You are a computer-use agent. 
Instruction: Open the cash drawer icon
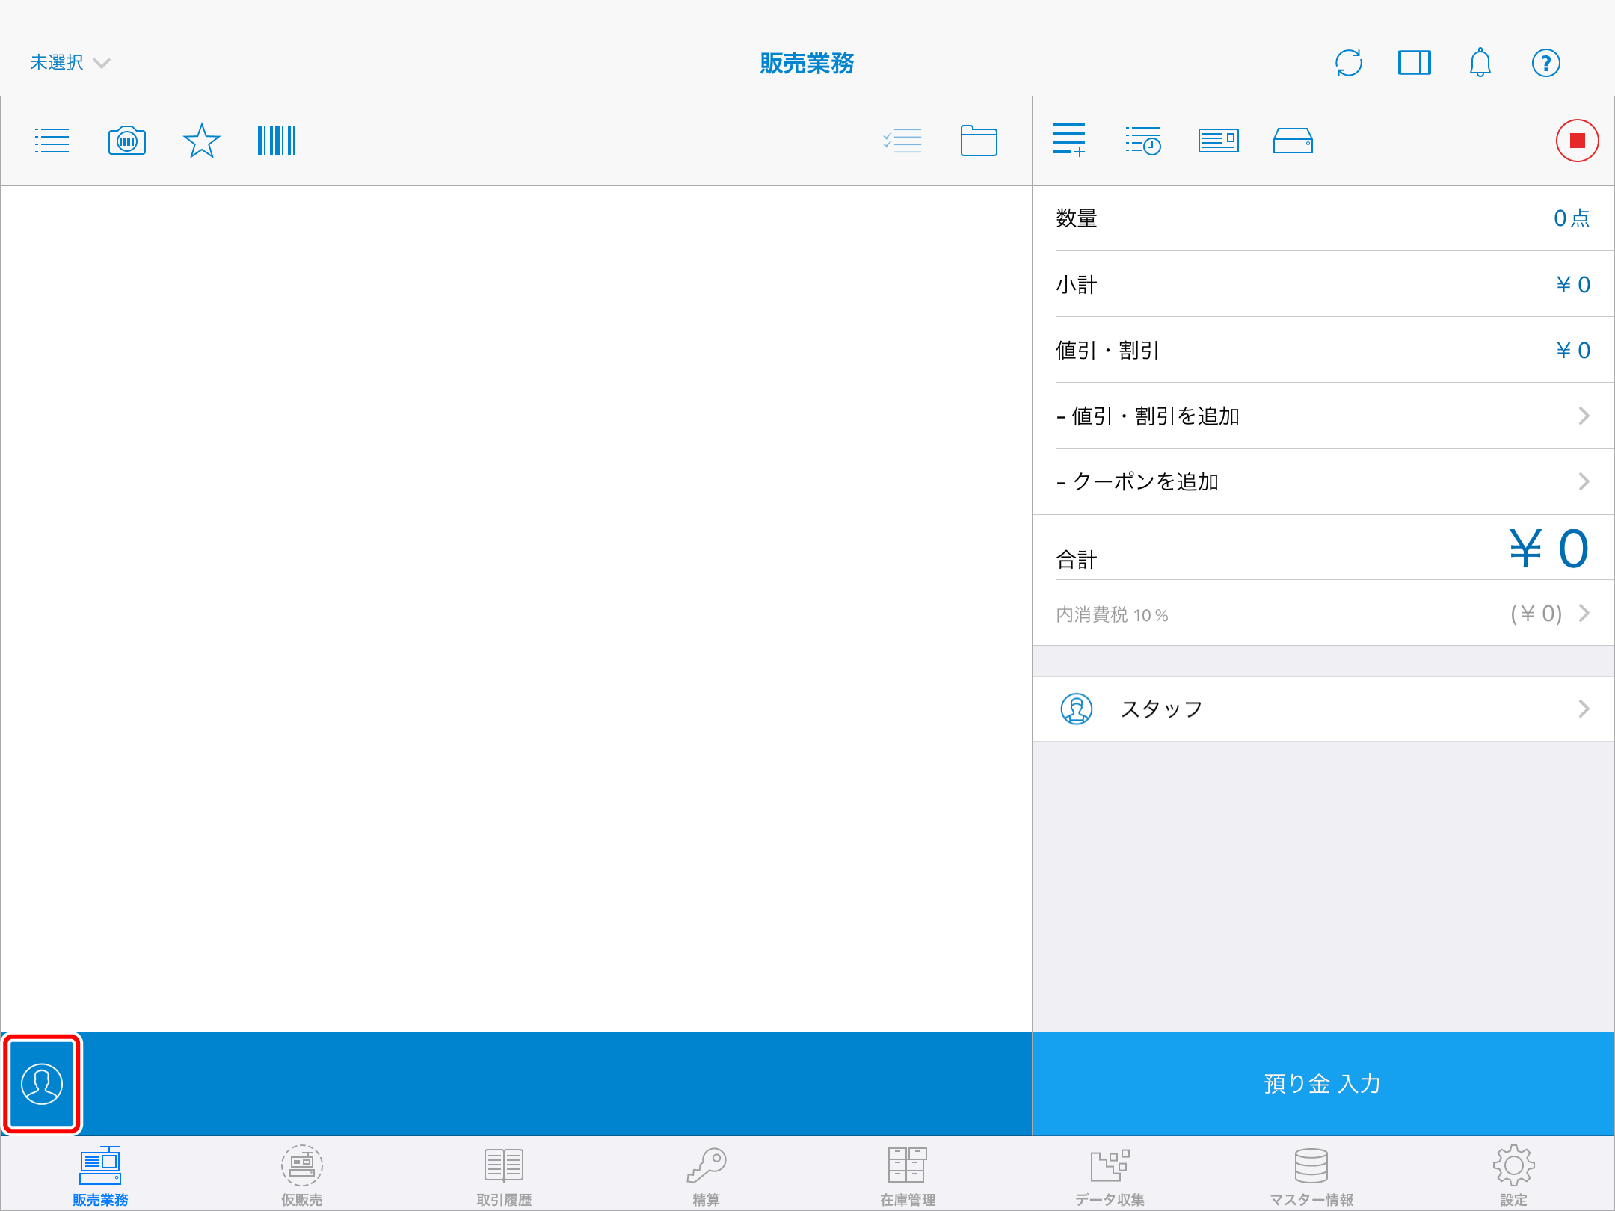tap(1293, 141)
